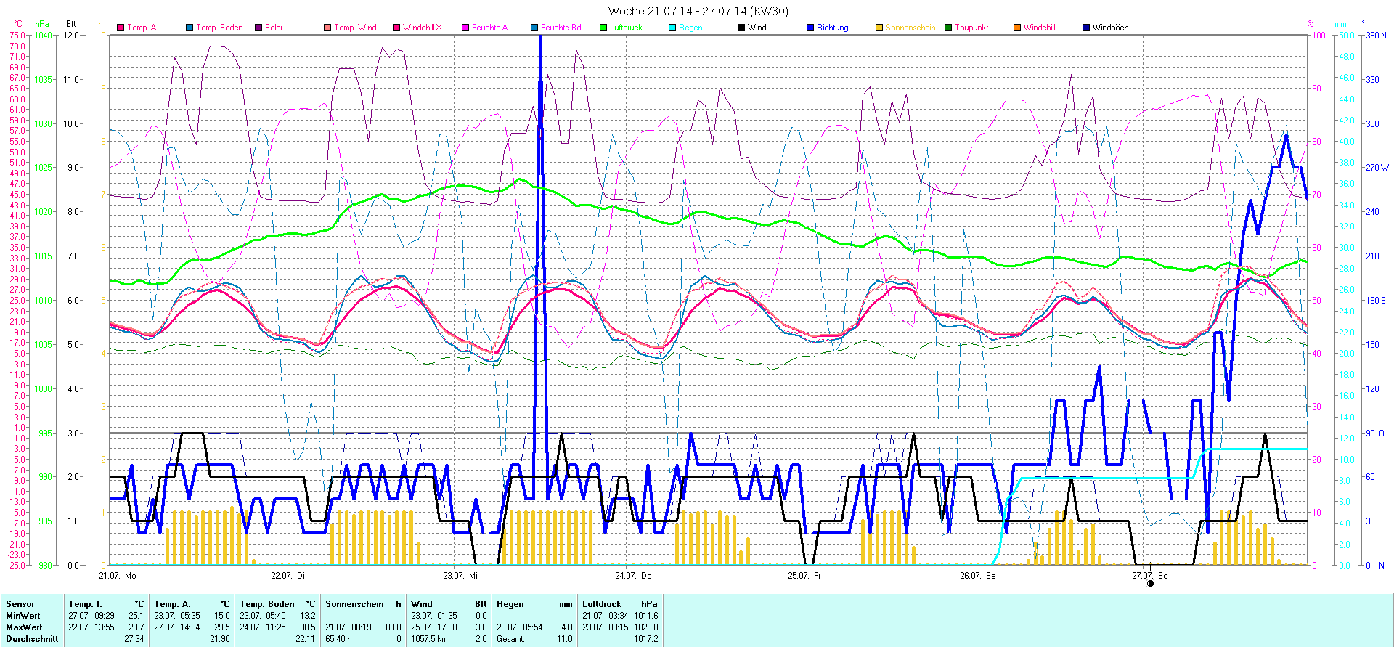Click the black Wind legend square

coord(741,28)
